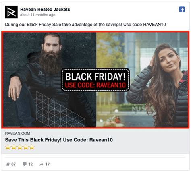Click the BLACK FRIDAY! badge in the image

(95, 80)
